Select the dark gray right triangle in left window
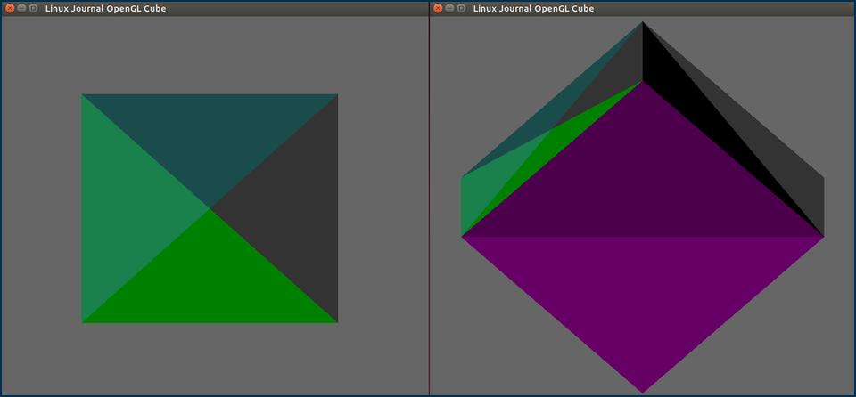 294,209
